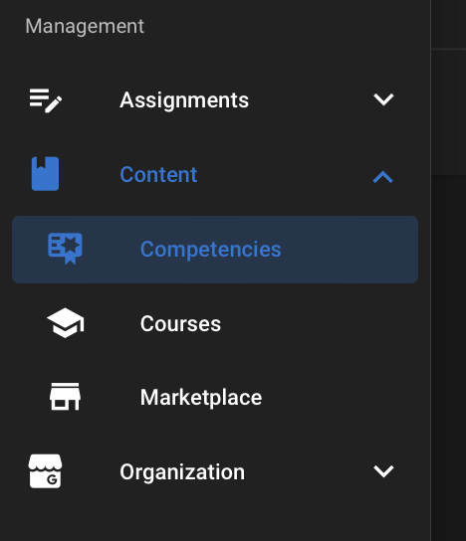
Task: Open the Assignments menu label
Action: (184, 100)
